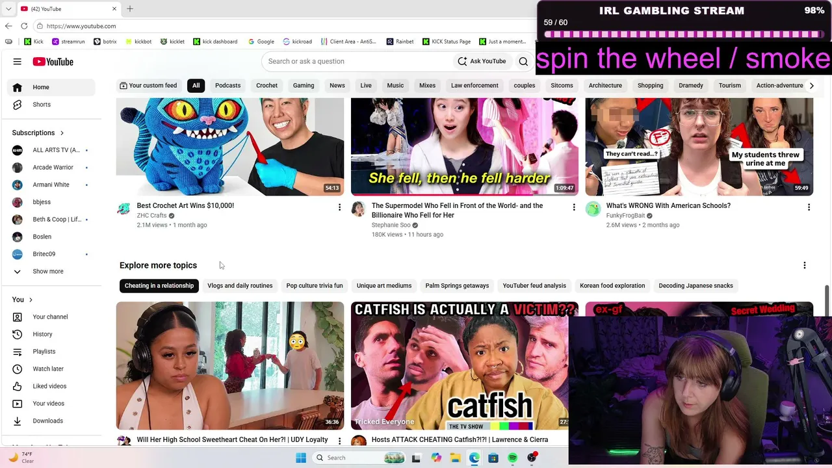Open Home in the YouTube sidebar

(51, 87)
